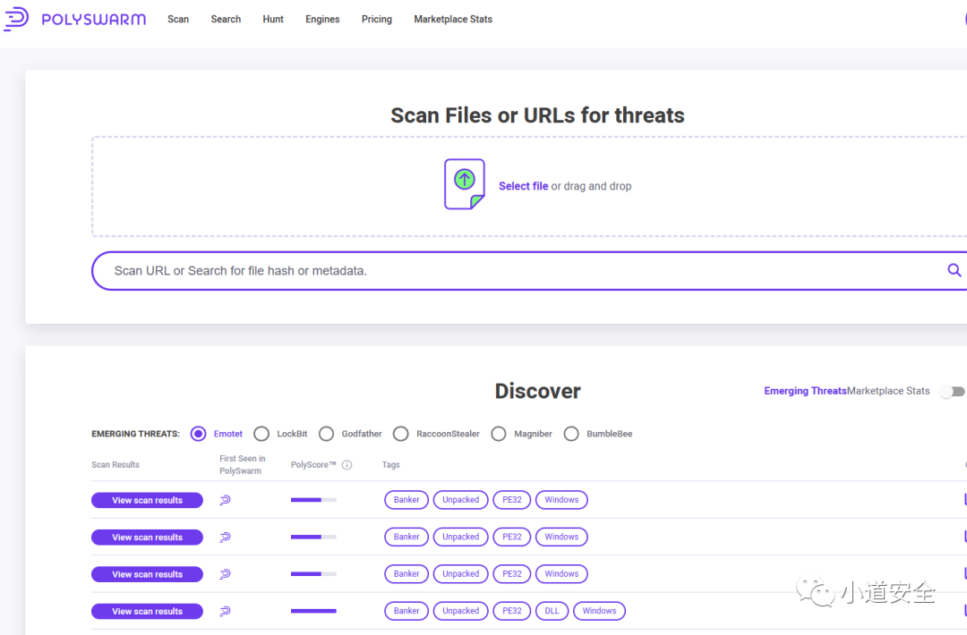Select the Emotet radio button
This screenshot has height=635, width=967.
pyautogui.click(x=198, y=434)
